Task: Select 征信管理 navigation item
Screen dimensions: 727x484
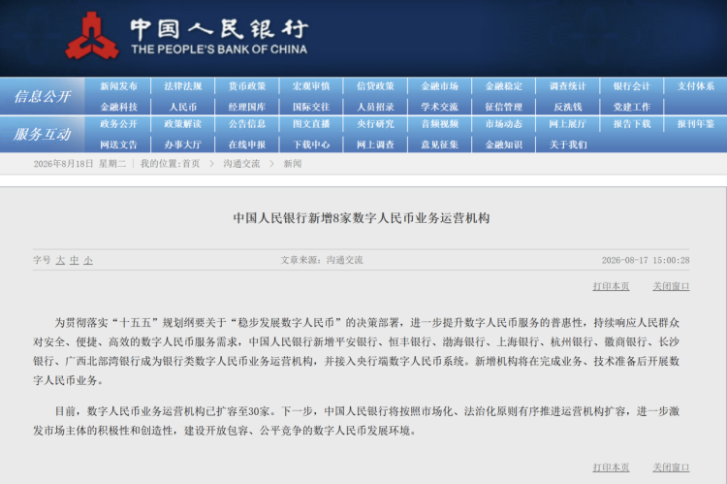Action: 503,107
